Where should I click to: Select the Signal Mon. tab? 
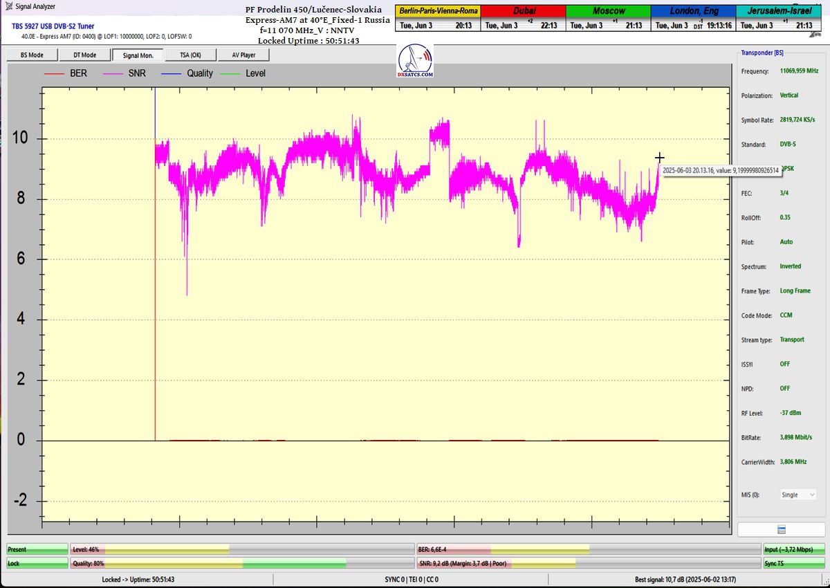point(137,55)
